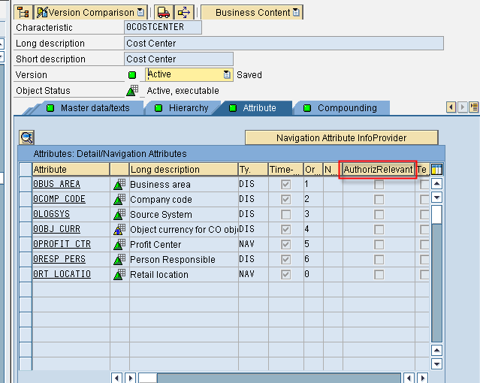480x383 pixels.
Task: Click page-up arrow at scrollbar bottom
Action: [437, 350]
